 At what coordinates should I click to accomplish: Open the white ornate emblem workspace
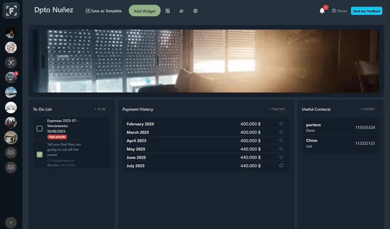pyautogui.click(x=11, y=47)
